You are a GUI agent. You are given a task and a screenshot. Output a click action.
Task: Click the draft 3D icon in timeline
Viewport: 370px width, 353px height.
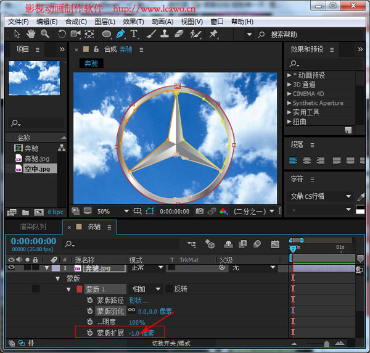(210, 244)
